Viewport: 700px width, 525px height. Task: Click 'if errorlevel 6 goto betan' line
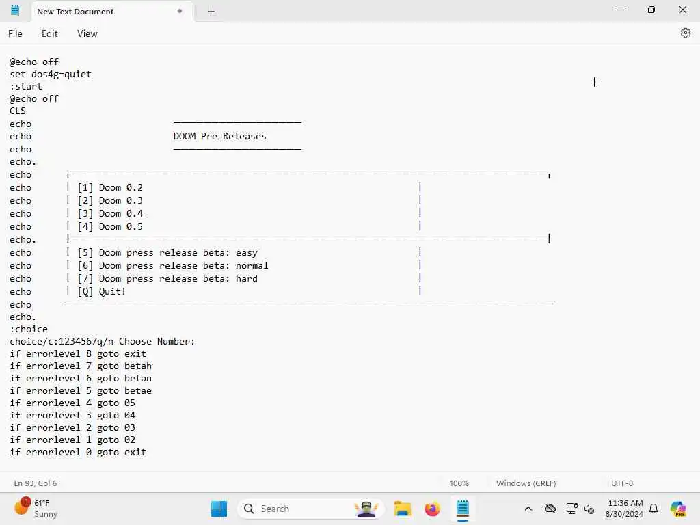coord(81,379)
